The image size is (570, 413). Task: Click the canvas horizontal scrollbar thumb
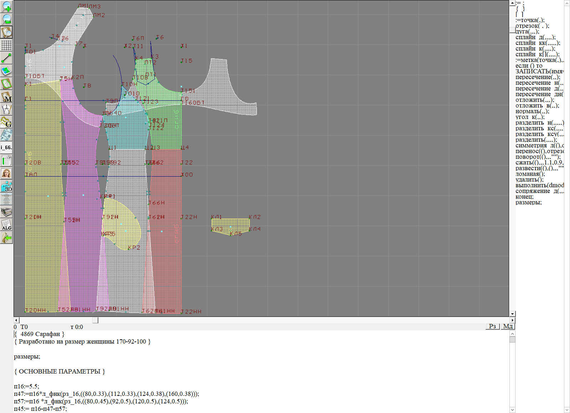click(x=95, y=320)
